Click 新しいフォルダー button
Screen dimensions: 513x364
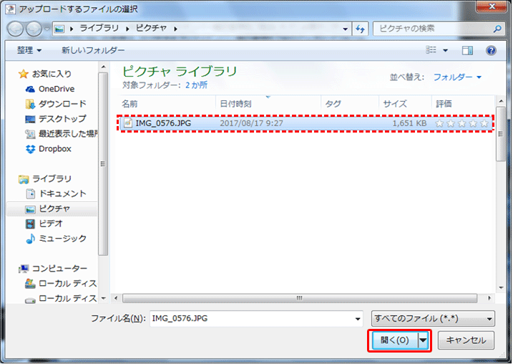pyautogui.click(x=93, y=50)
